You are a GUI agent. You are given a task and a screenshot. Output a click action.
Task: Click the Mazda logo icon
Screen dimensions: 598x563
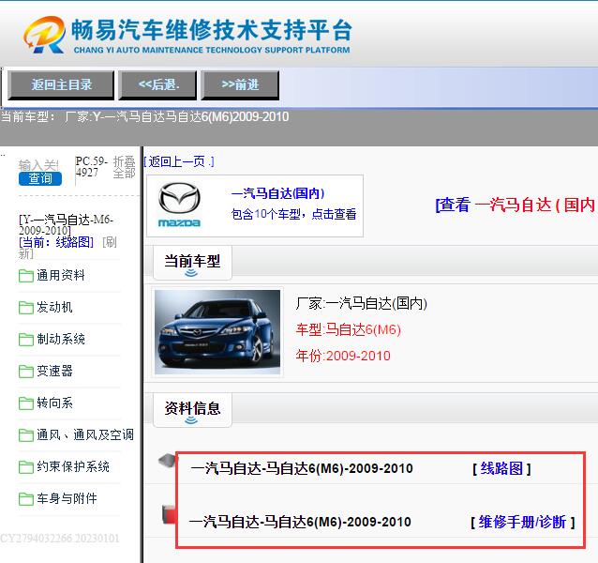(x=179, y=205)
